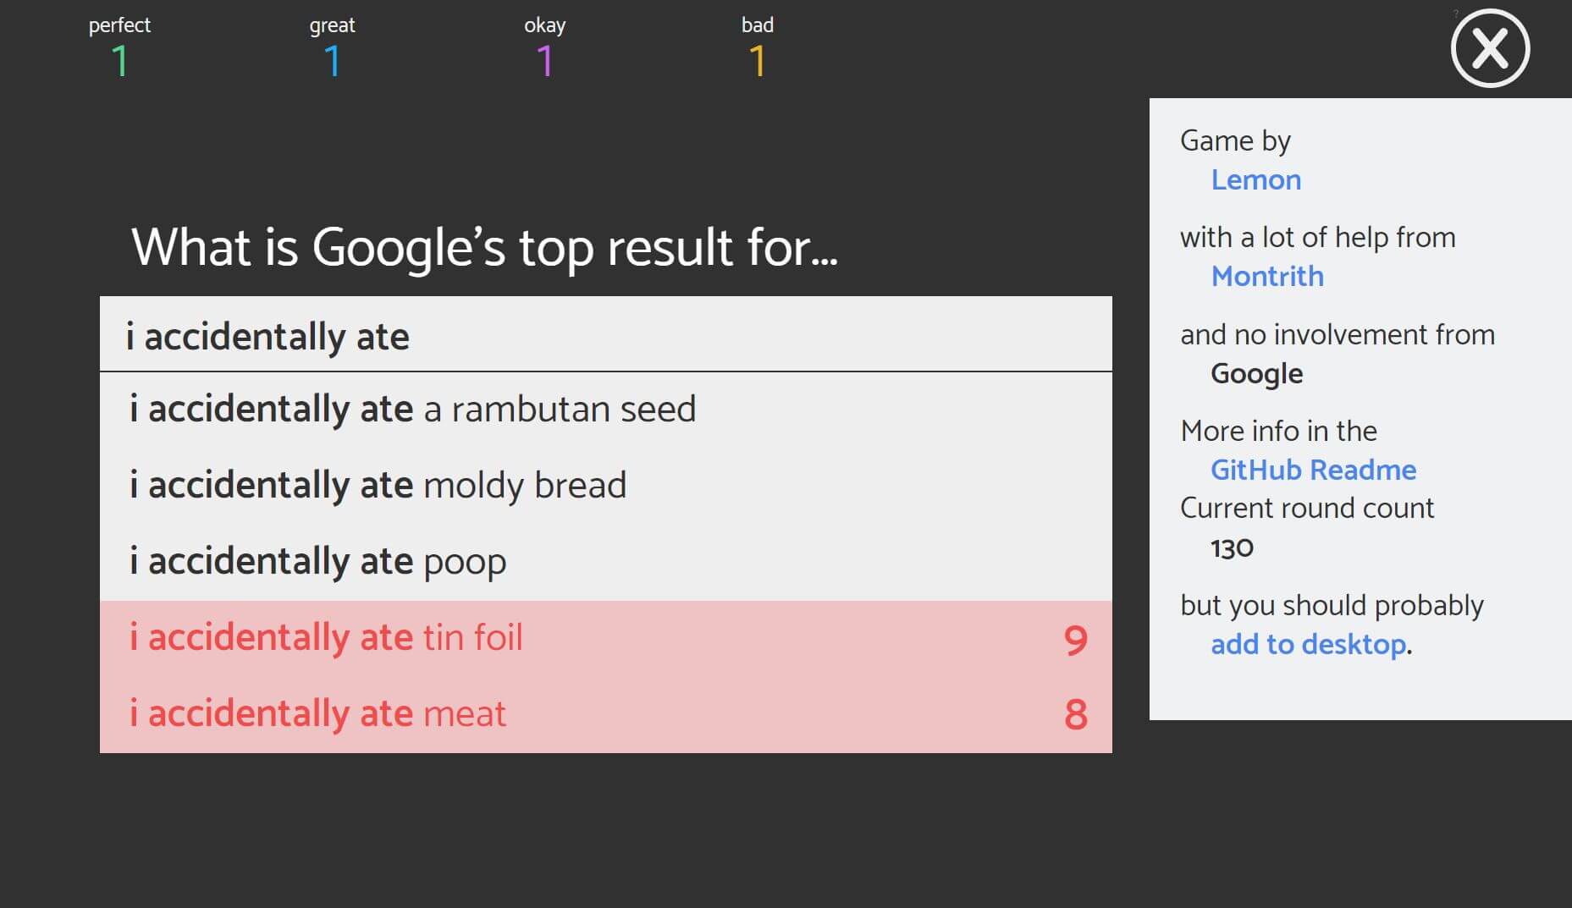
Task: Click the 'What is Google's top result for' heading
Action: coord(484,247)
